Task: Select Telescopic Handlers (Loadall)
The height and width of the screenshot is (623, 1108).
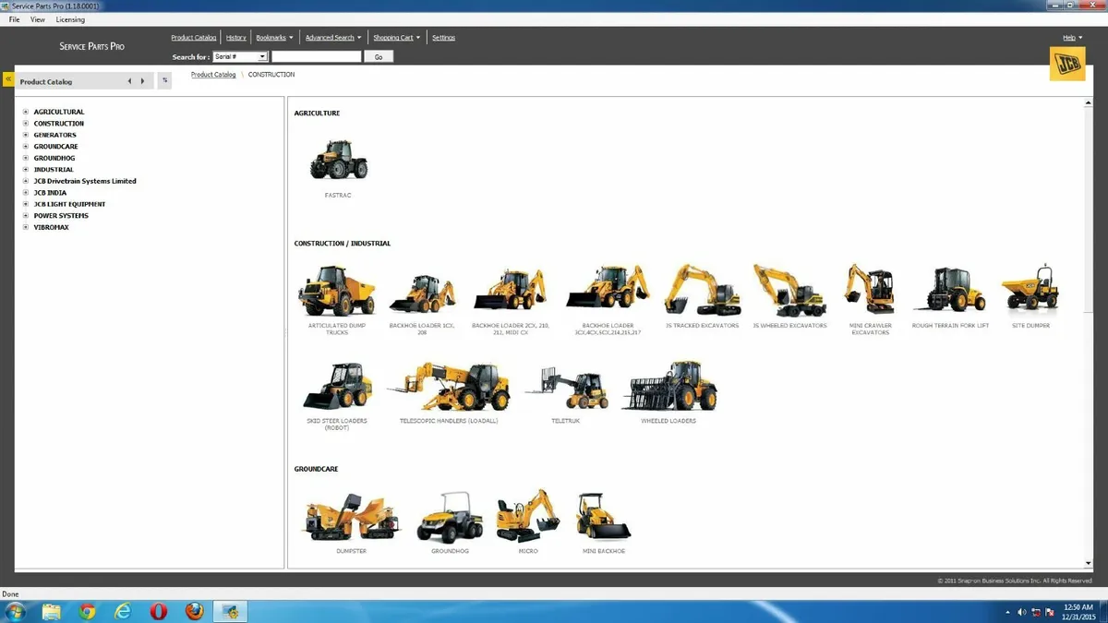Action: pos(449,386)
